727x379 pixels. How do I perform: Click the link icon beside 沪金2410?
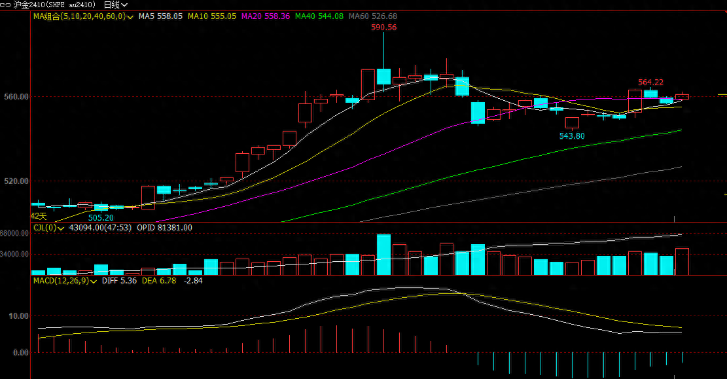coord(7,5)
